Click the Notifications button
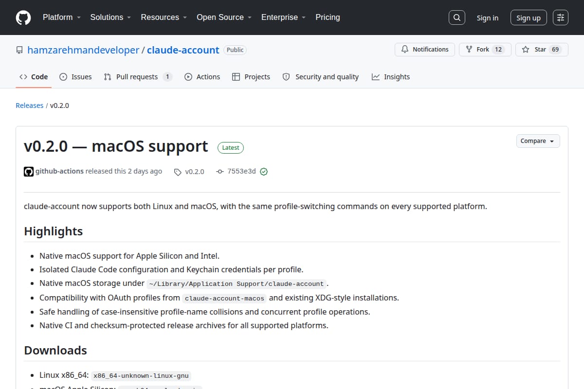The width and height of the screenshot is (584, 389). [425, 50]
